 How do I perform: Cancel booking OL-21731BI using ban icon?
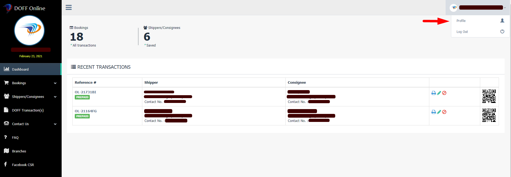444,93
